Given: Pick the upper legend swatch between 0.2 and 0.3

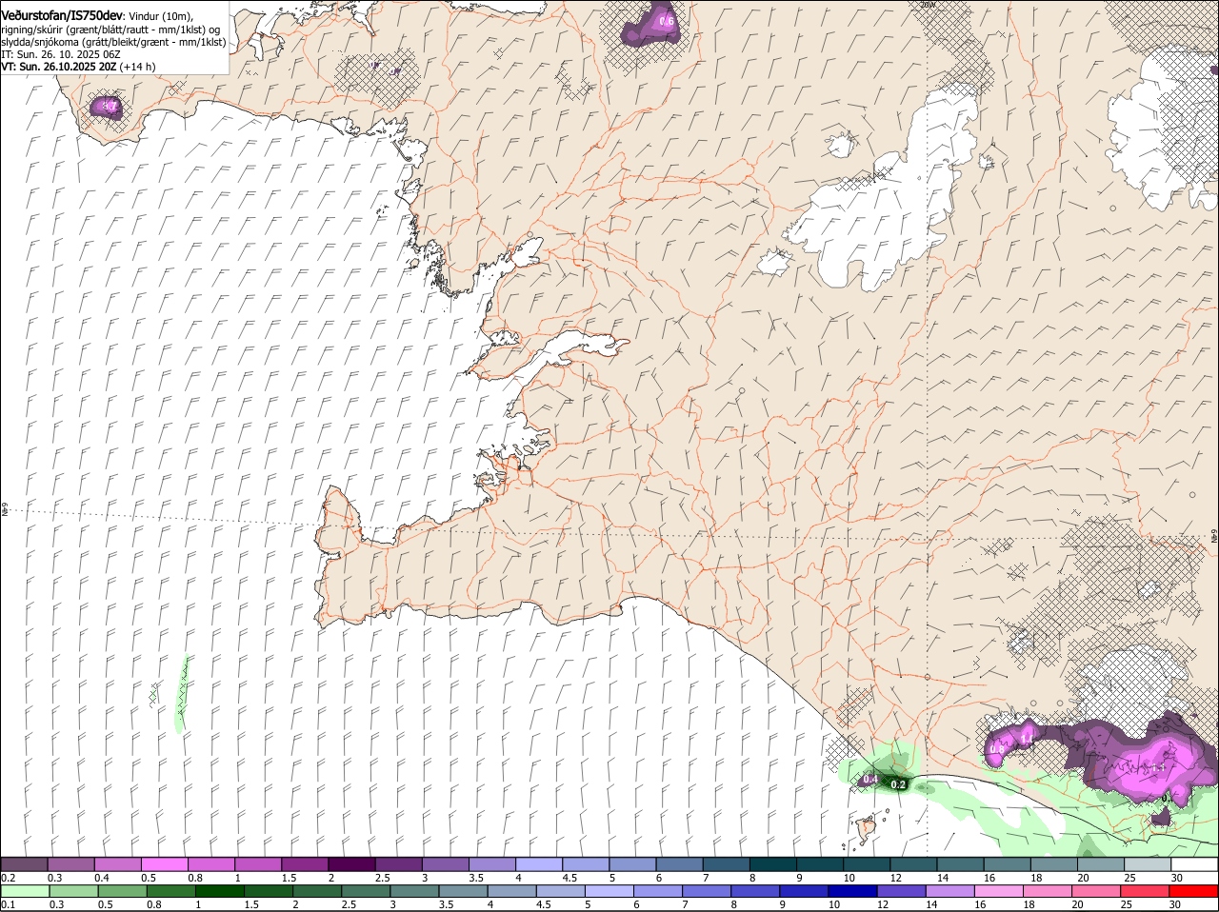Looking at the screenshot, I should point(24,864).
